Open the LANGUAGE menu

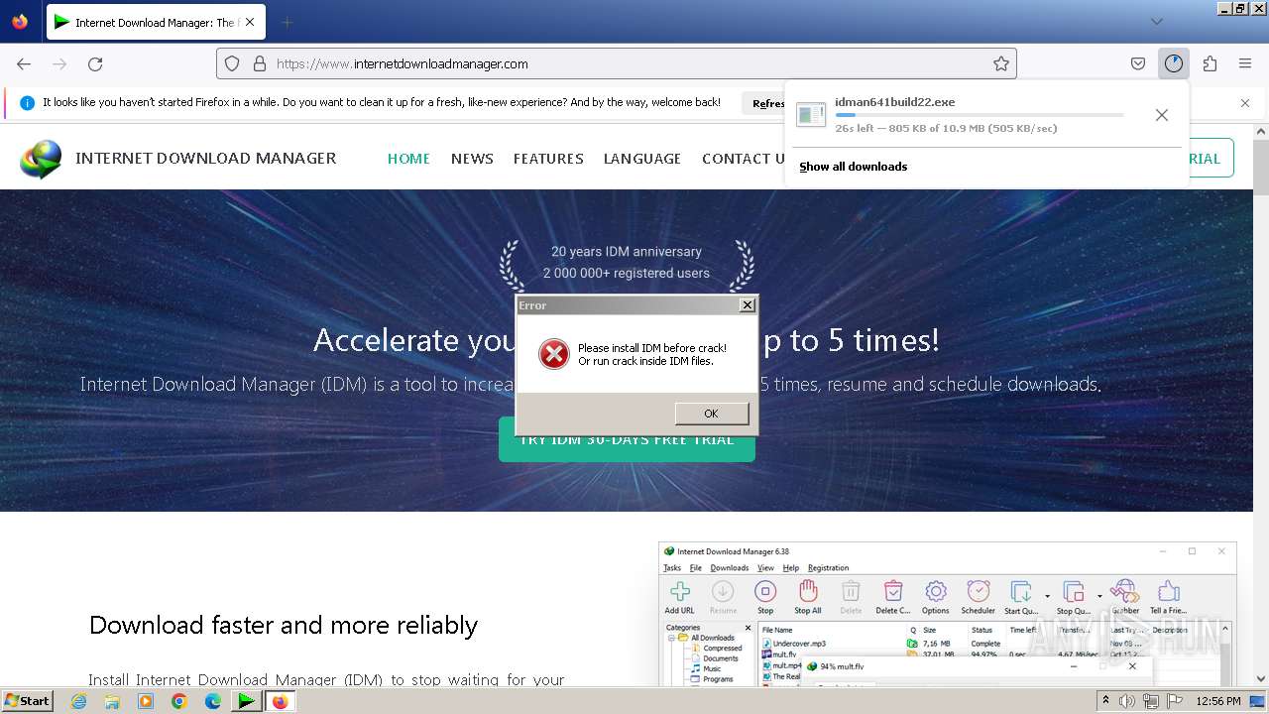642,159
